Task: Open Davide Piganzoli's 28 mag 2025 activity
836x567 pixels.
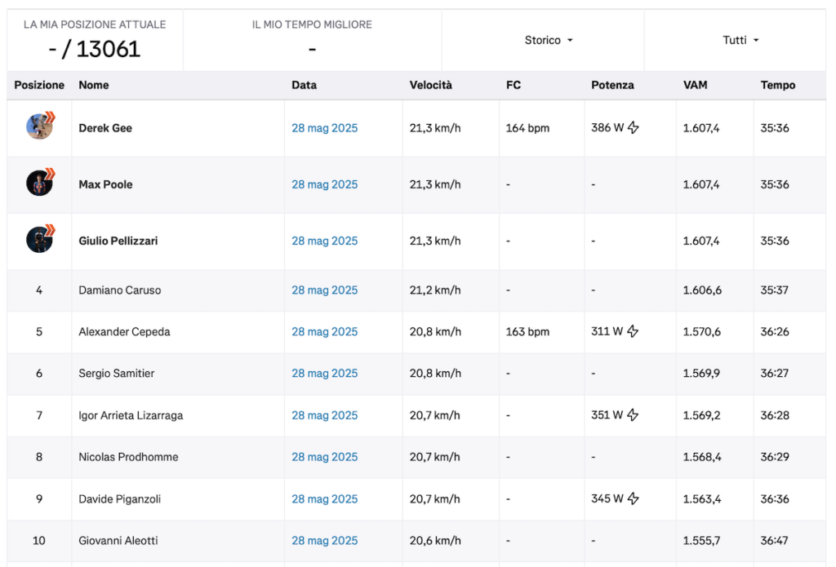Action: pyautogui.click(x=324, y=498)
